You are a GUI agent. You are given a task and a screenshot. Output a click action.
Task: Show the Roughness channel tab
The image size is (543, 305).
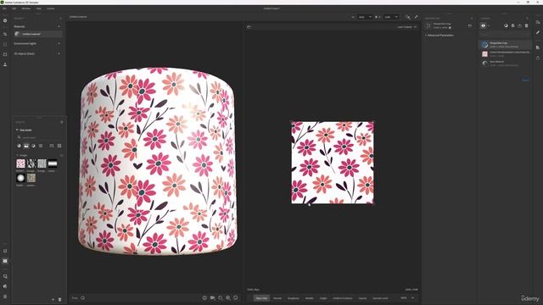(x=293, y=298)
